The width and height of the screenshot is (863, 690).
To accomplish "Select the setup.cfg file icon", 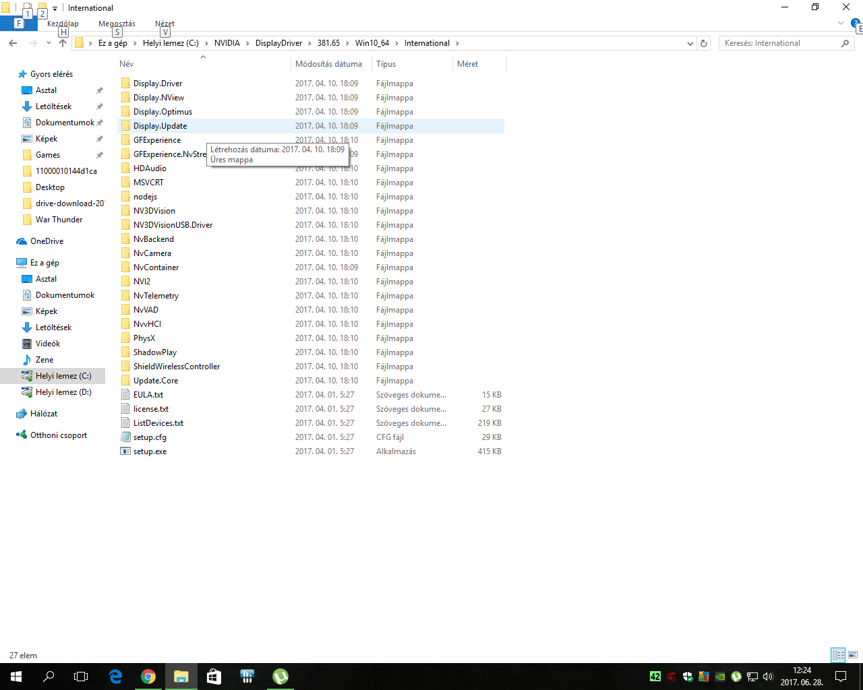I will 125,437.
